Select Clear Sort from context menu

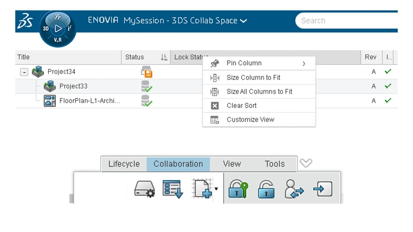pyautogui.click(x=241, y=106)
